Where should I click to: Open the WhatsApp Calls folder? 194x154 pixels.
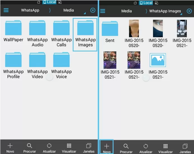62,34
